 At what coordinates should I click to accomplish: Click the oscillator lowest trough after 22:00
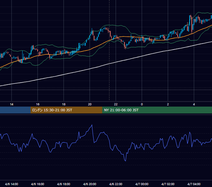126,161
